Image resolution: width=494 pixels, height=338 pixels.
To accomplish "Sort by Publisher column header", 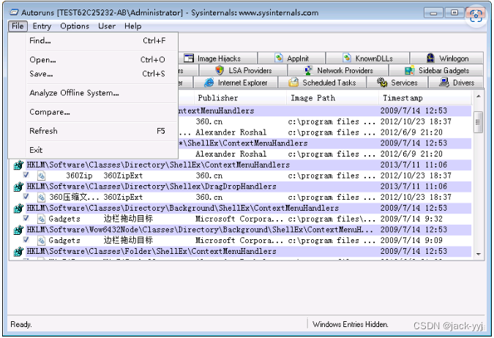I will (241, 98).
